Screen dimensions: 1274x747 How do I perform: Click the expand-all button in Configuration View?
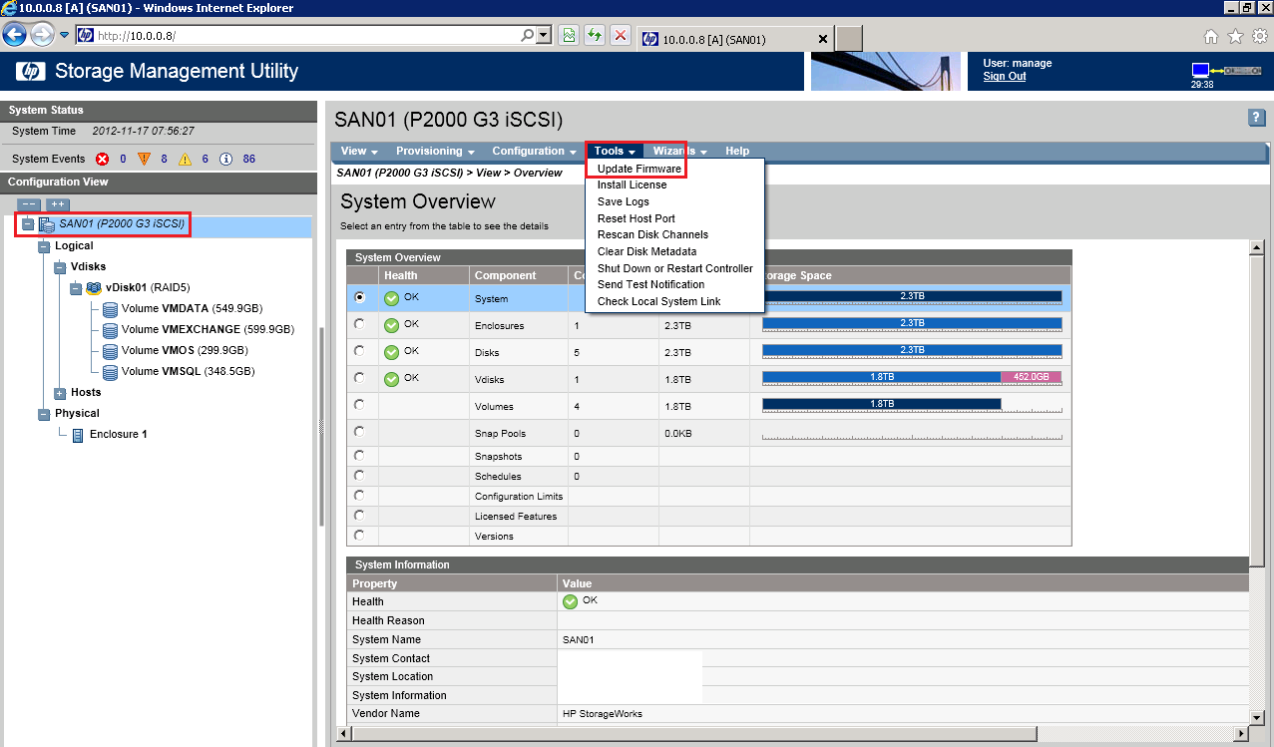click(58, 204)
